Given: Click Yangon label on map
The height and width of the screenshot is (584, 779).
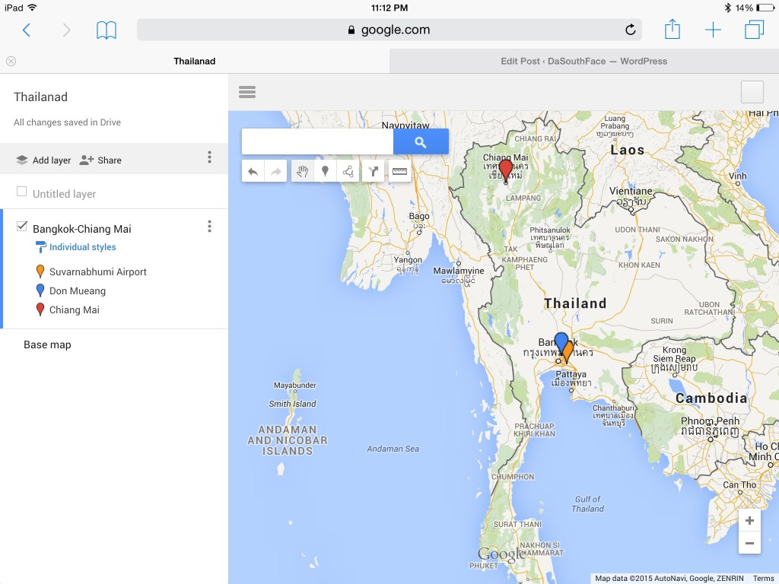Looking at the screenshot, I should click(408, 260).
